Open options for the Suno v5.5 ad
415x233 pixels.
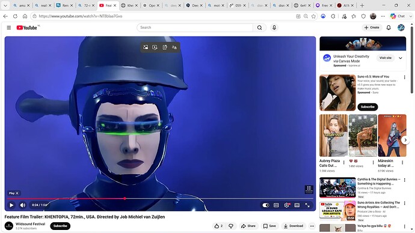pyautogui.click(x=404, y=77)
